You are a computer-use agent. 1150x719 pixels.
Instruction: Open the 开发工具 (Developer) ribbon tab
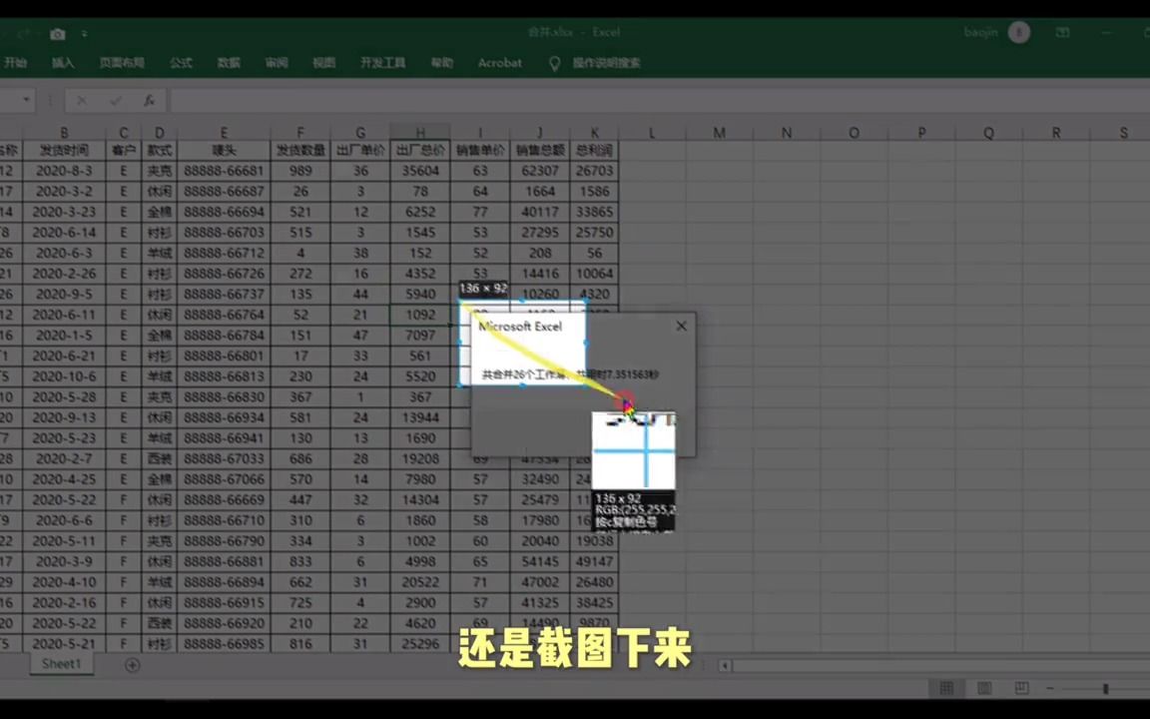point(382,63)
